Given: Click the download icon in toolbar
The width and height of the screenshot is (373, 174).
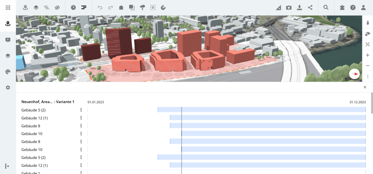Looking at the screenshot, I should click(x=299, y=7).
